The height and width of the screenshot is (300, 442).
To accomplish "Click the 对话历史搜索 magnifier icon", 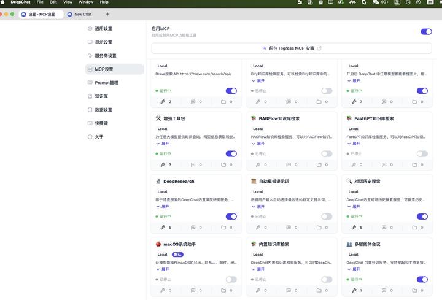I will pyautogui.click(x=349, y=181).
